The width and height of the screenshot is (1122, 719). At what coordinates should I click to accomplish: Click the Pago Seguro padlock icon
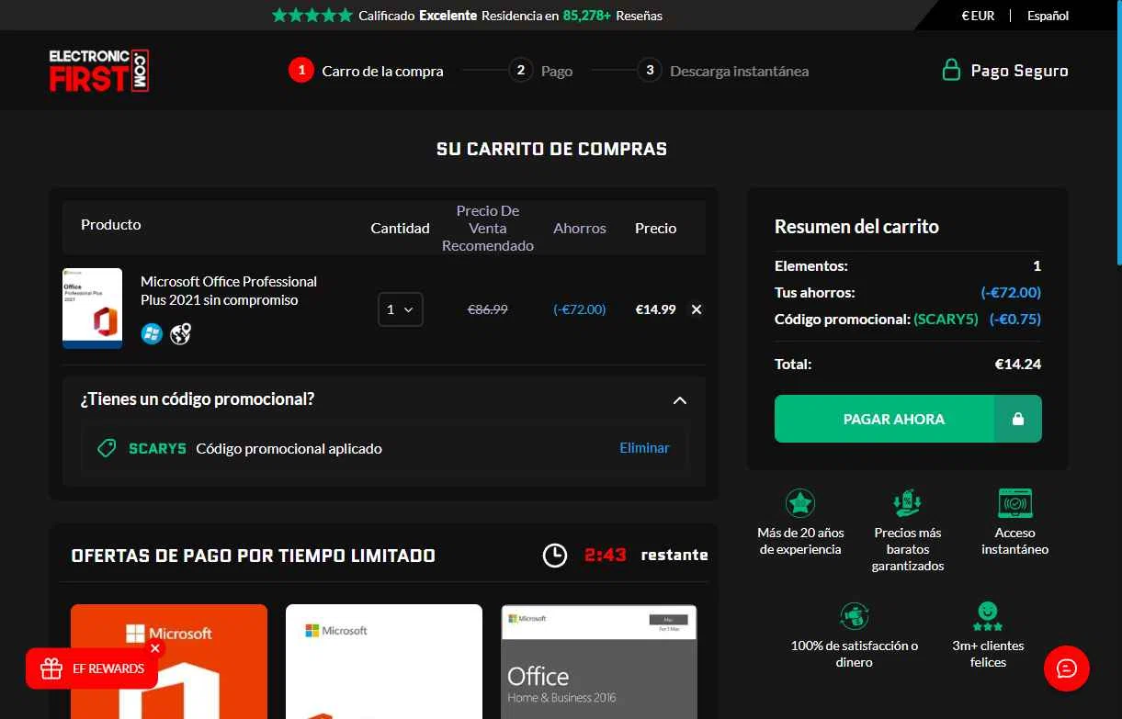951,70
